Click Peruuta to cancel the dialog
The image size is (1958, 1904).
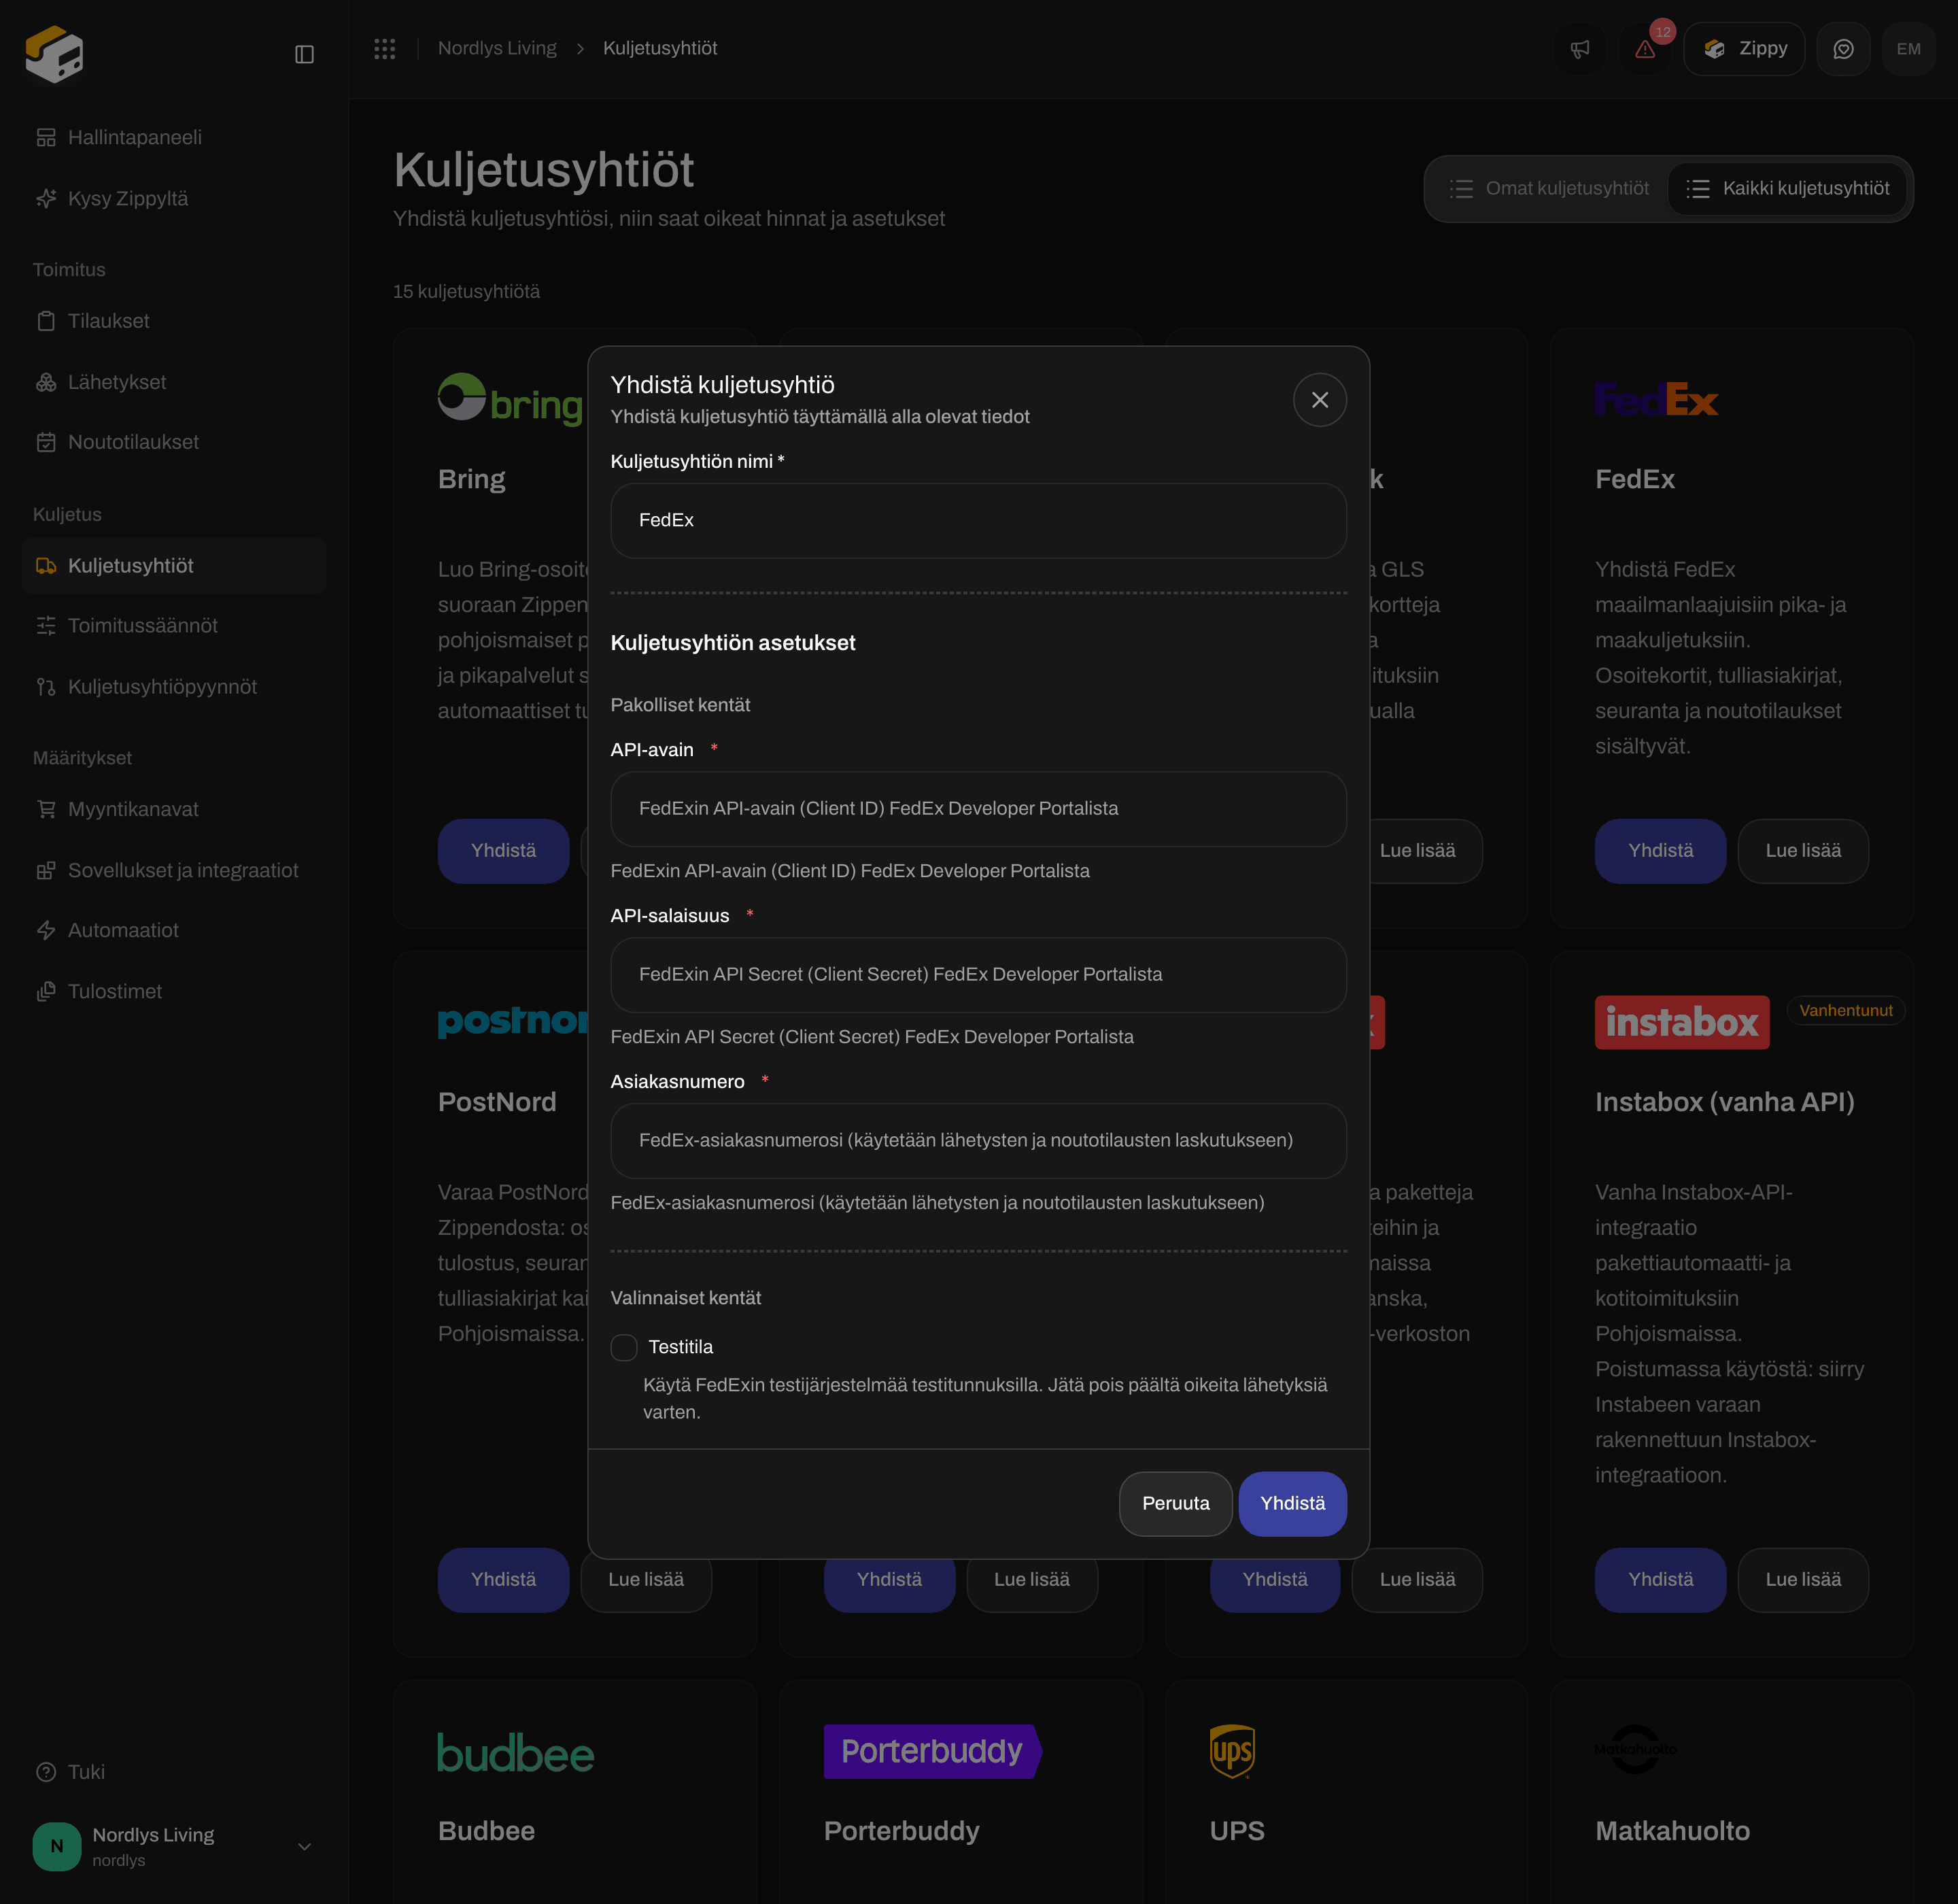click(x=1176, y=1504)
